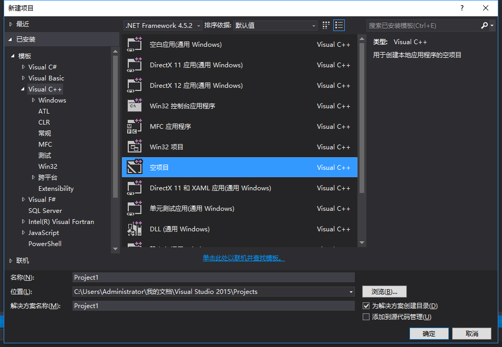Open the 单击此处以联机并查找模板 link
This screenshot has height=347, width=502.
[x=243, y=258]
